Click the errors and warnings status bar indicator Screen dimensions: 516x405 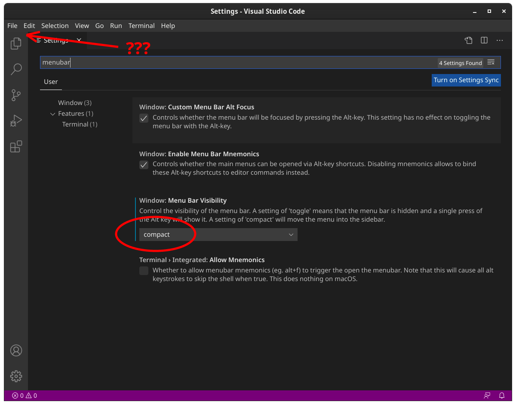click(x=24, y=395)
